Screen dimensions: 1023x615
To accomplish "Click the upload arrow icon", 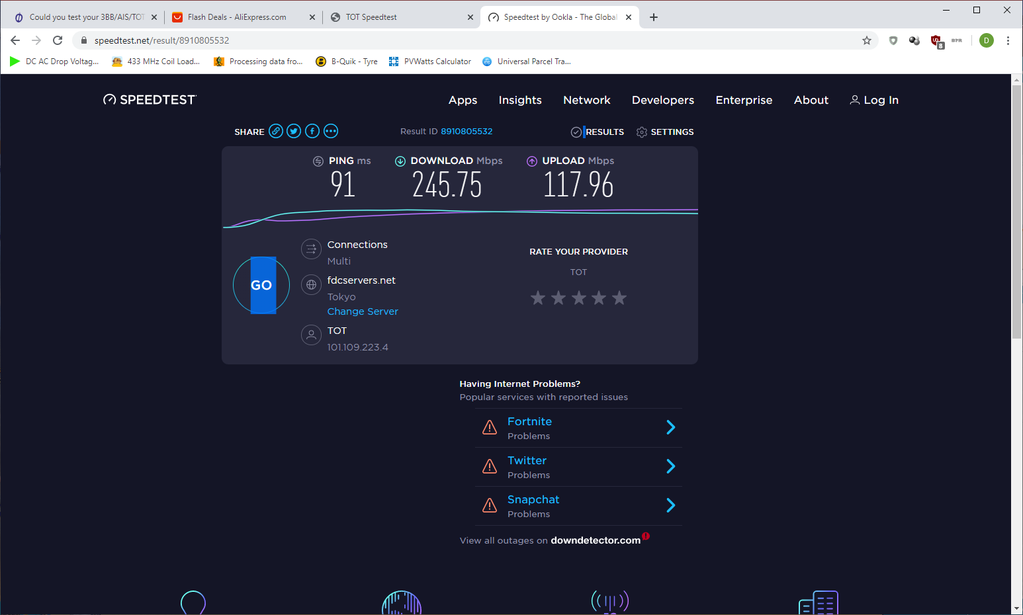I will 532,161.
